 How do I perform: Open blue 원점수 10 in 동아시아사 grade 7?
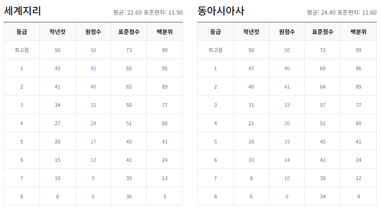point(287,178)
